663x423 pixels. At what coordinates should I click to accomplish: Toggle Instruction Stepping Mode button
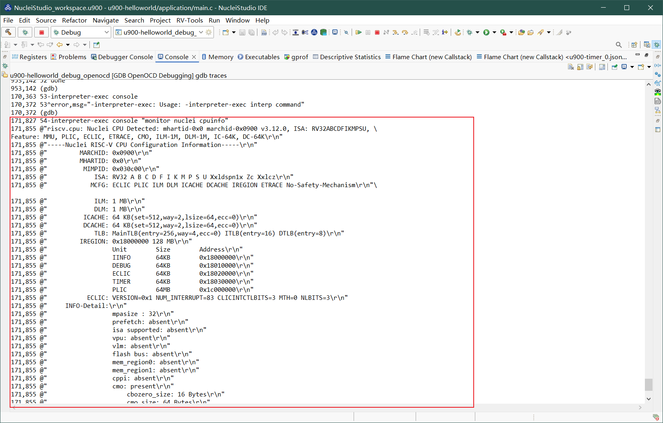[445, 32]
